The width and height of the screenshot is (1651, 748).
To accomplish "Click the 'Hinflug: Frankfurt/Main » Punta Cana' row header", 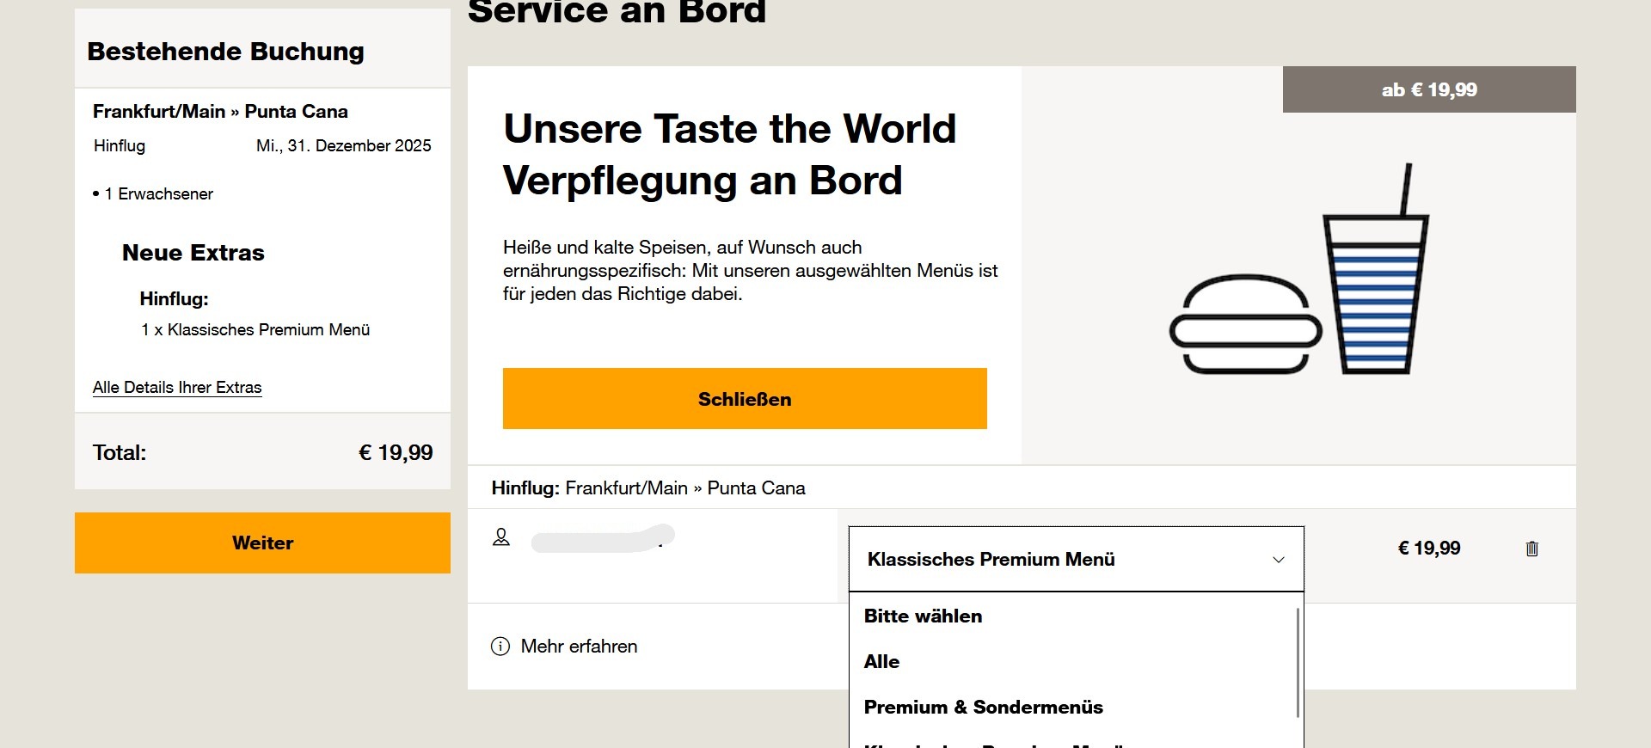I will (x=648, y=488).
